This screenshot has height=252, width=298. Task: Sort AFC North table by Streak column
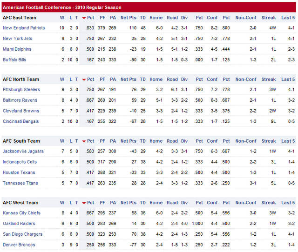[x=268, y=80]
